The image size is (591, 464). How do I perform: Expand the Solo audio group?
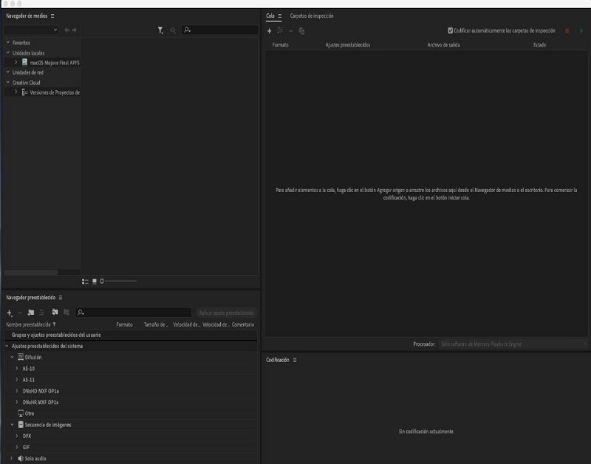(x=11, y=458)
